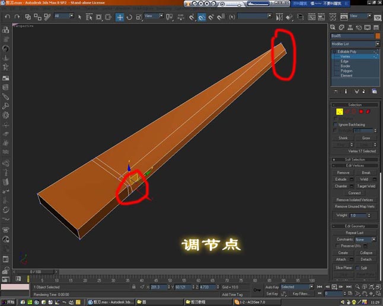The image size is (383, 306).
Task: Click Configure Modifier Sets icon
Action: 374,91
